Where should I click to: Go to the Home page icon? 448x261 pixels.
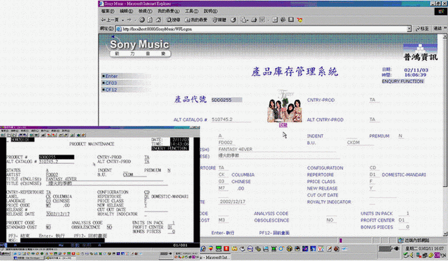158,20
